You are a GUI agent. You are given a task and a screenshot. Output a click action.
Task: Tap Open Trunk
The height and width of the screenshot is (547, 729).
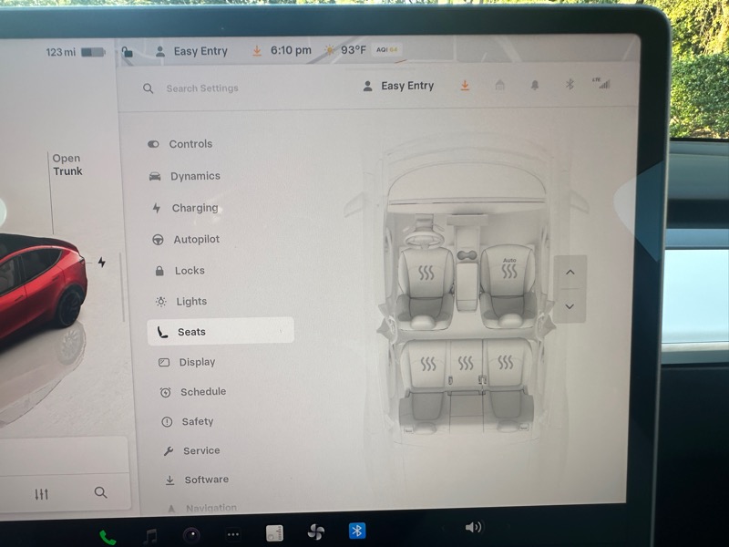coord(67,165)
